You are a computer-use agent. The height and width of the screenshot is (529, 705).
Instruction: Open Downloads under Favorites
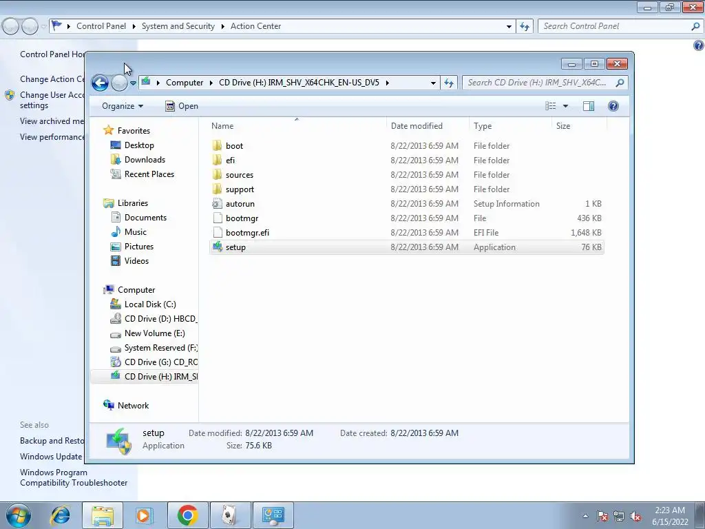145,160
